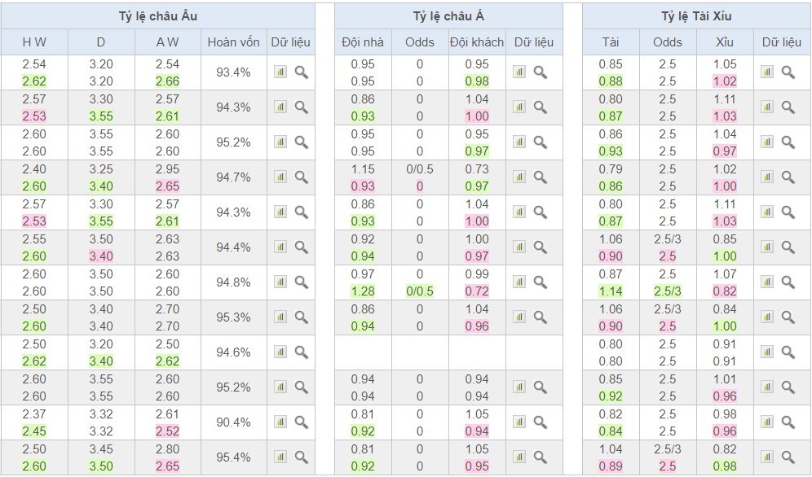Open chart icon in the 93.4% payout row

pyautogui.click(x=280, y=72)
